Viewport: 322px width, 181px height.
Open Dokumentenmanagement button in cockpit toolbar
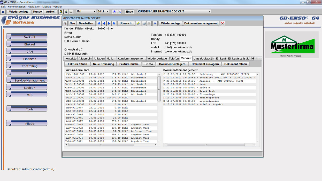(x=201, y=23)
